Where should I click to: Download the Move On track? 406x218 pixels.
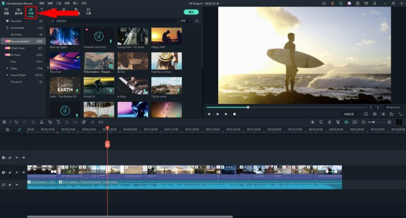(111, 91)
